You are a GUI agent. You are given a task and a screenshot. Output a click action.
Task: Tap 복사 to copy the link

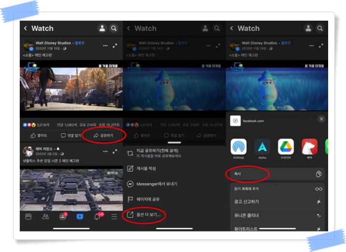pos(277,174)
